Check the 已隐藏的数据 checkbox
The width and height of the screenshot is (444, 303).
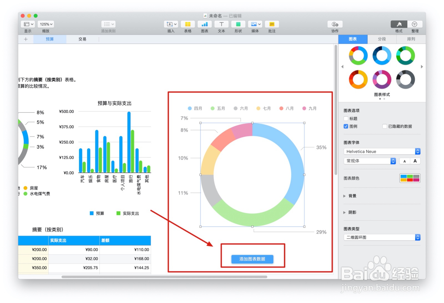coord(385,126)
